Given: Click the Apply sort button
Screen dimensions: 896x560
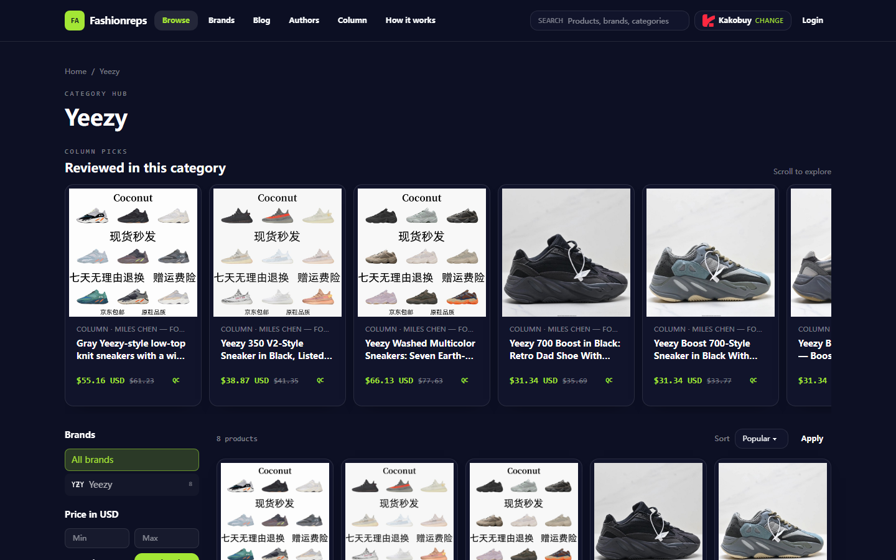Looking at the screenshot, I should tap(812, 439).
